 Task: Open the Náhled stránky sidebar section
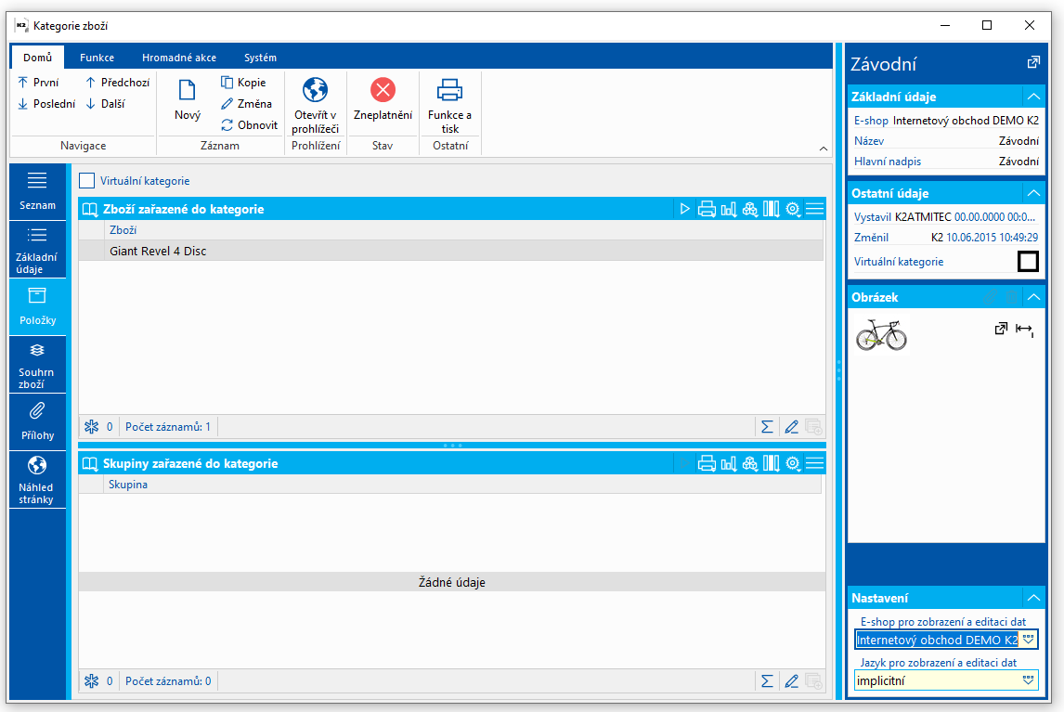(37, 480)
